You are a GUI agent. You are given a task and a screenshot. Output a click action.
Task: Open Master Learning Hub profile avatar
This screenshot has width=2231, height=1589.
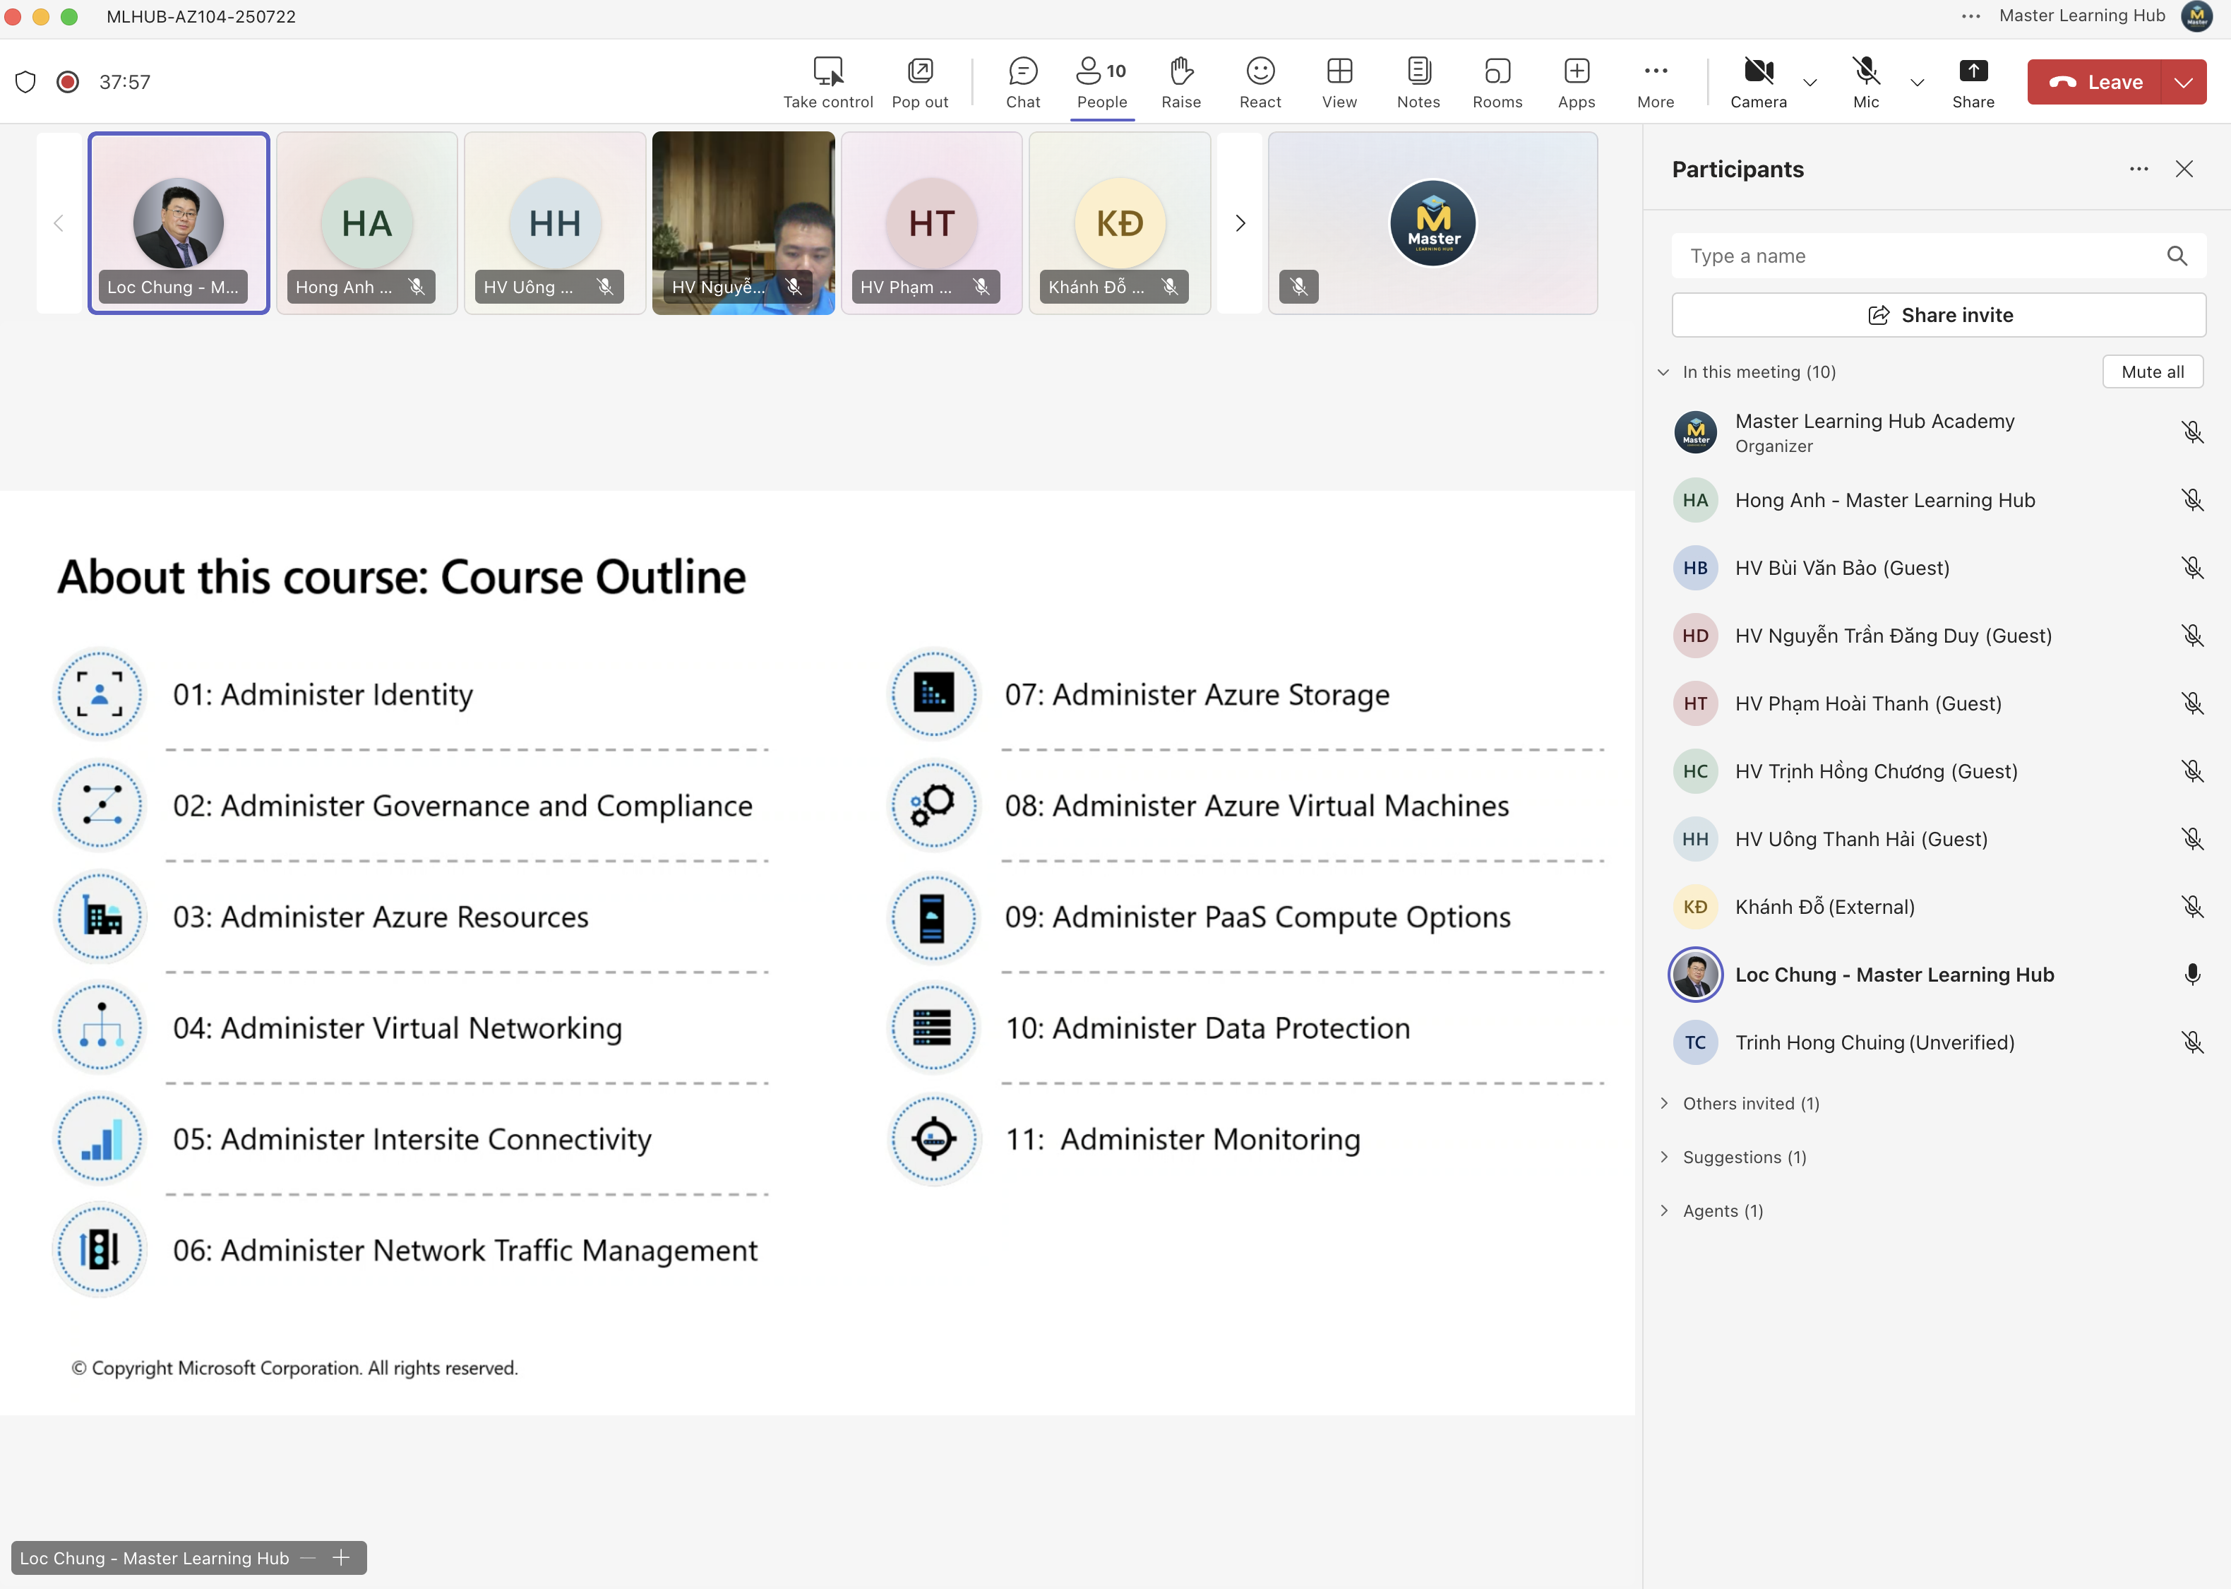click(2197, 16)
